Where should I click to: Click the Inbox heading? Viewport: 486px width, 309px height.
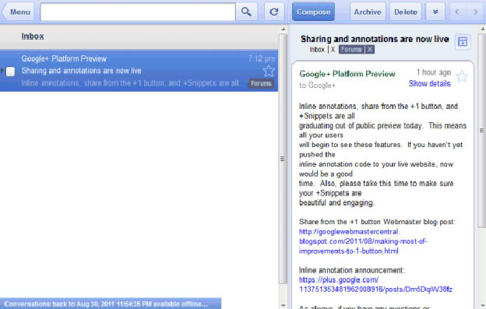(x=33, y=37)
